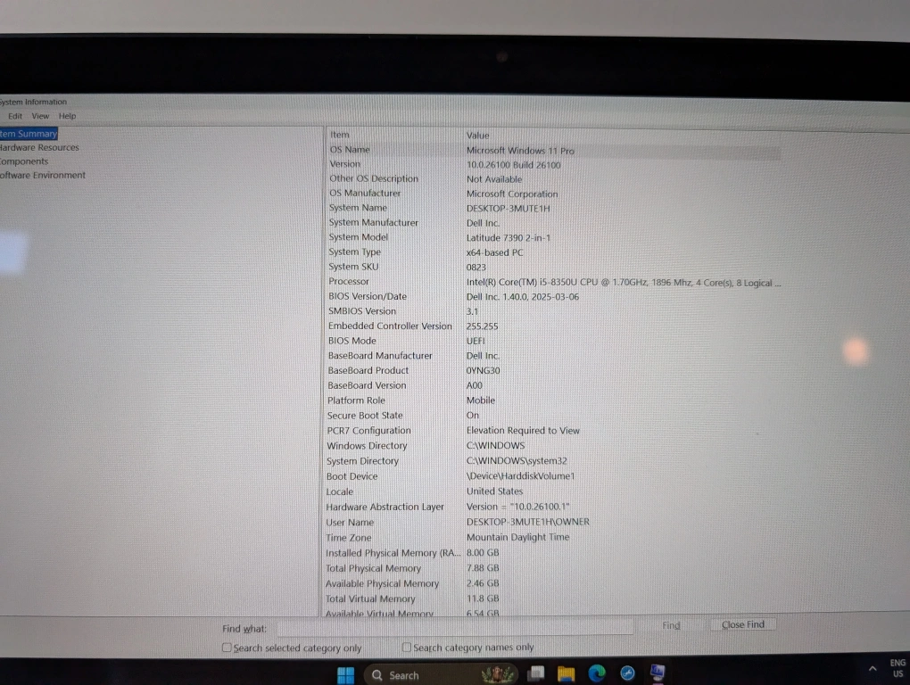This screenshot has width=910, height=685.
Task: Click the value Latitude 7390 2-in-1
Action: 509,238
